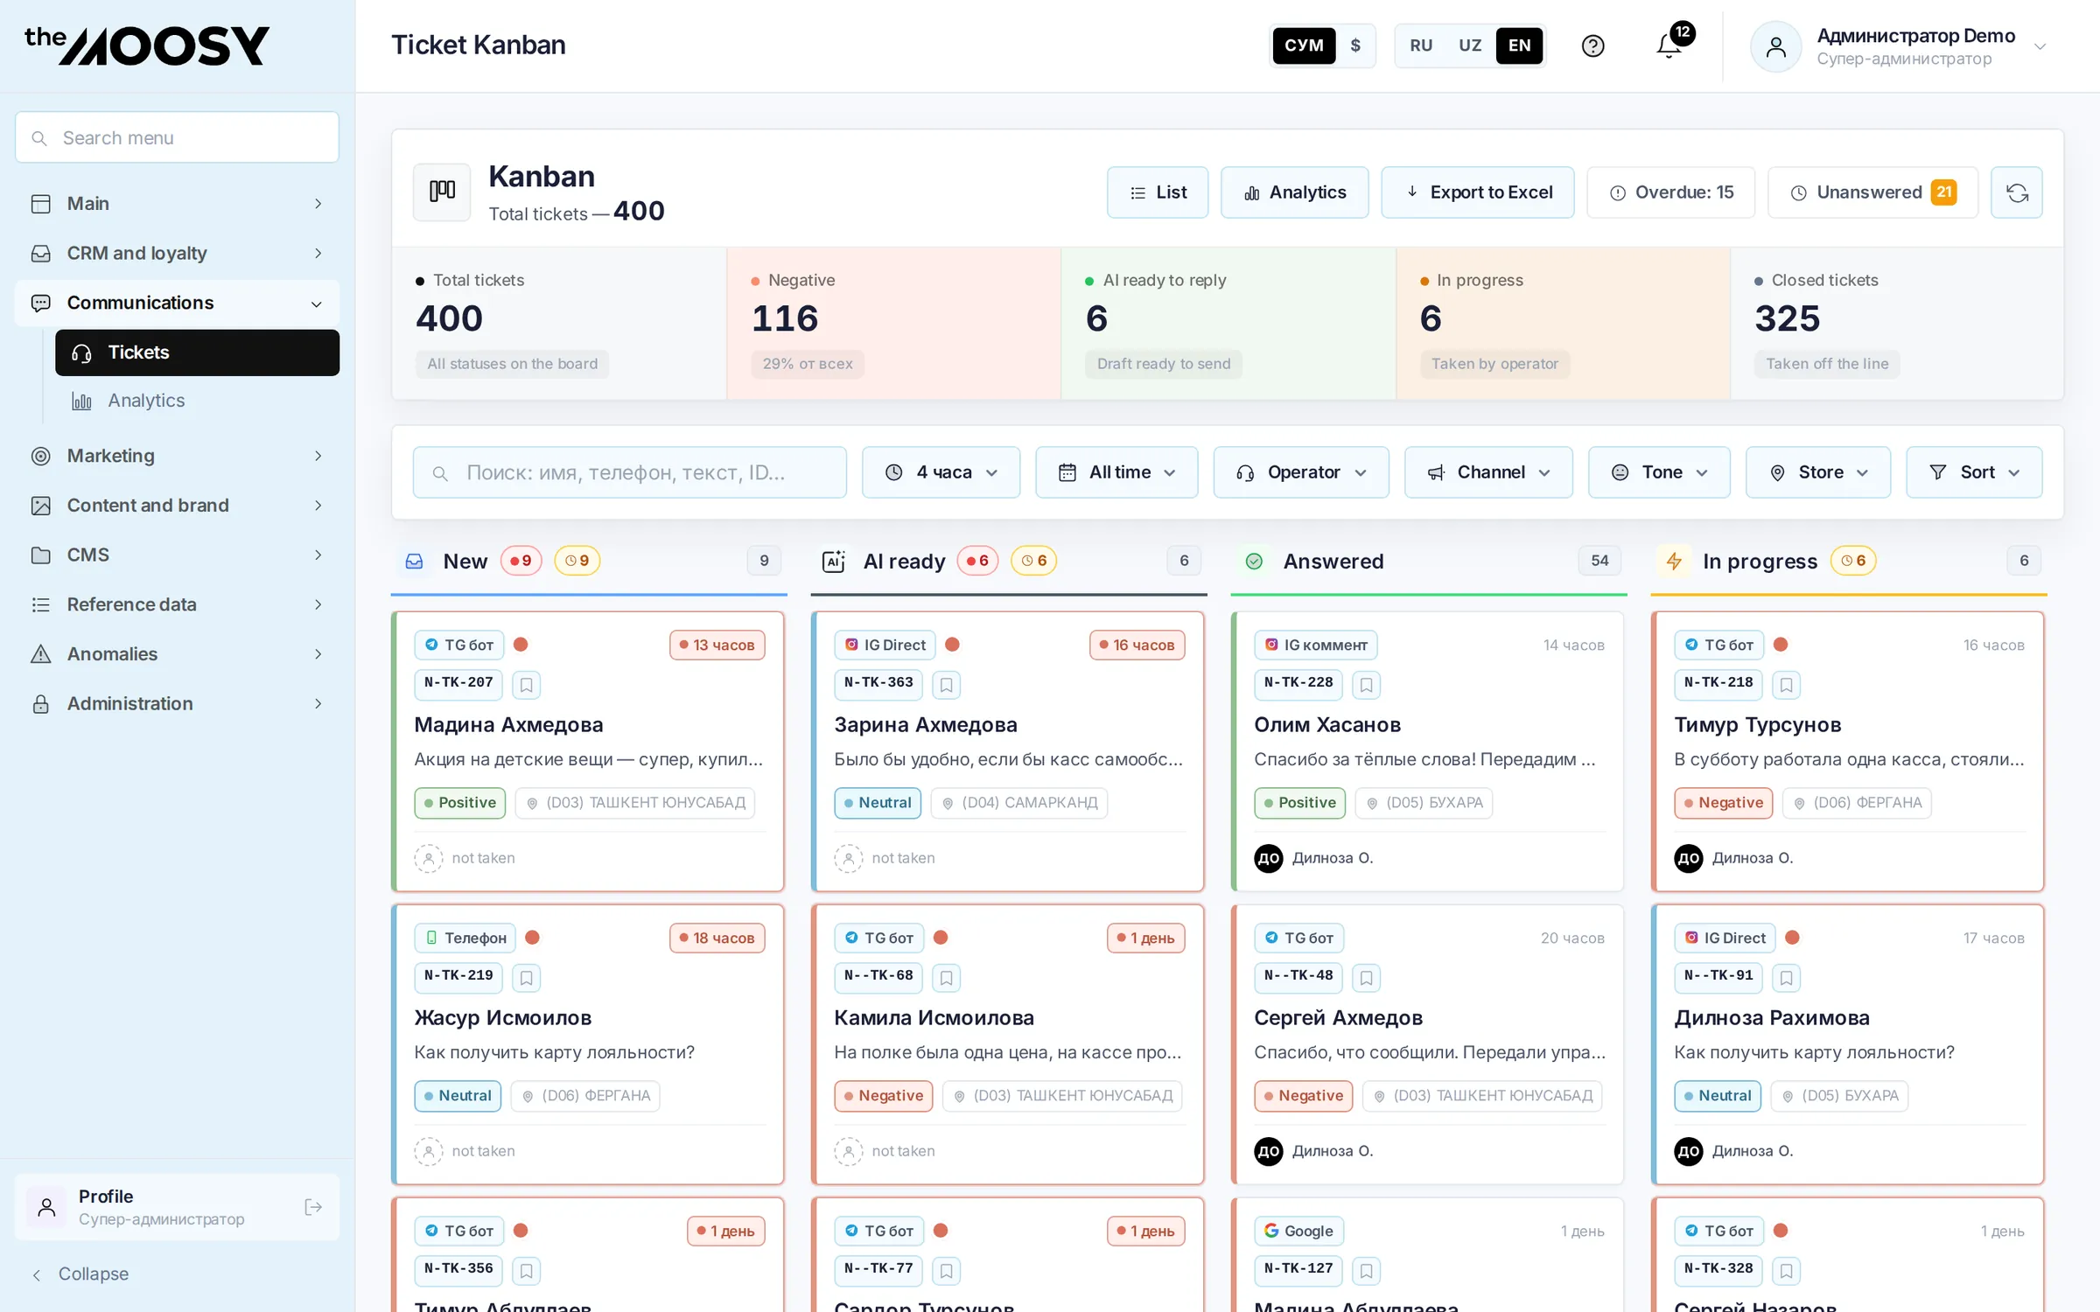2100x1312 pixels.
Task: Open the Operator filter dropdown
Action: click(x=1301, y=472)
